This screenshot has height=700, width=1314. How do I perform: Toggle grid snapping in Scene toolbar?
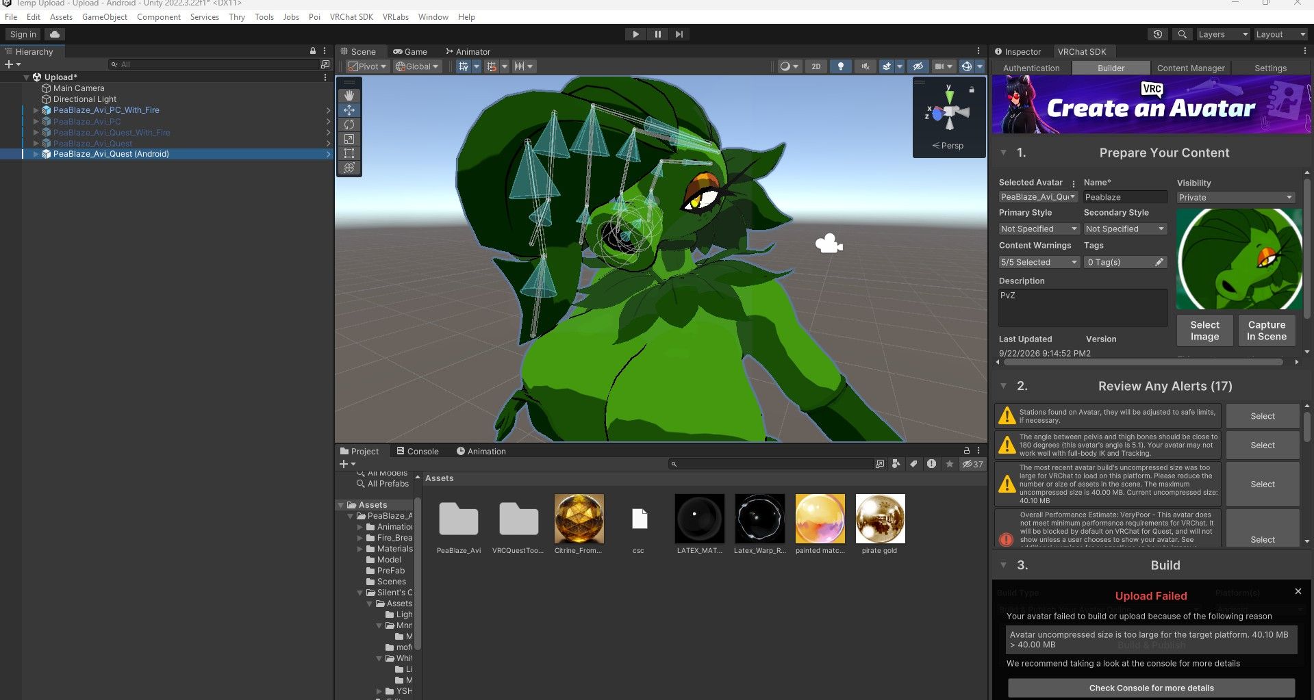point(492,66)
